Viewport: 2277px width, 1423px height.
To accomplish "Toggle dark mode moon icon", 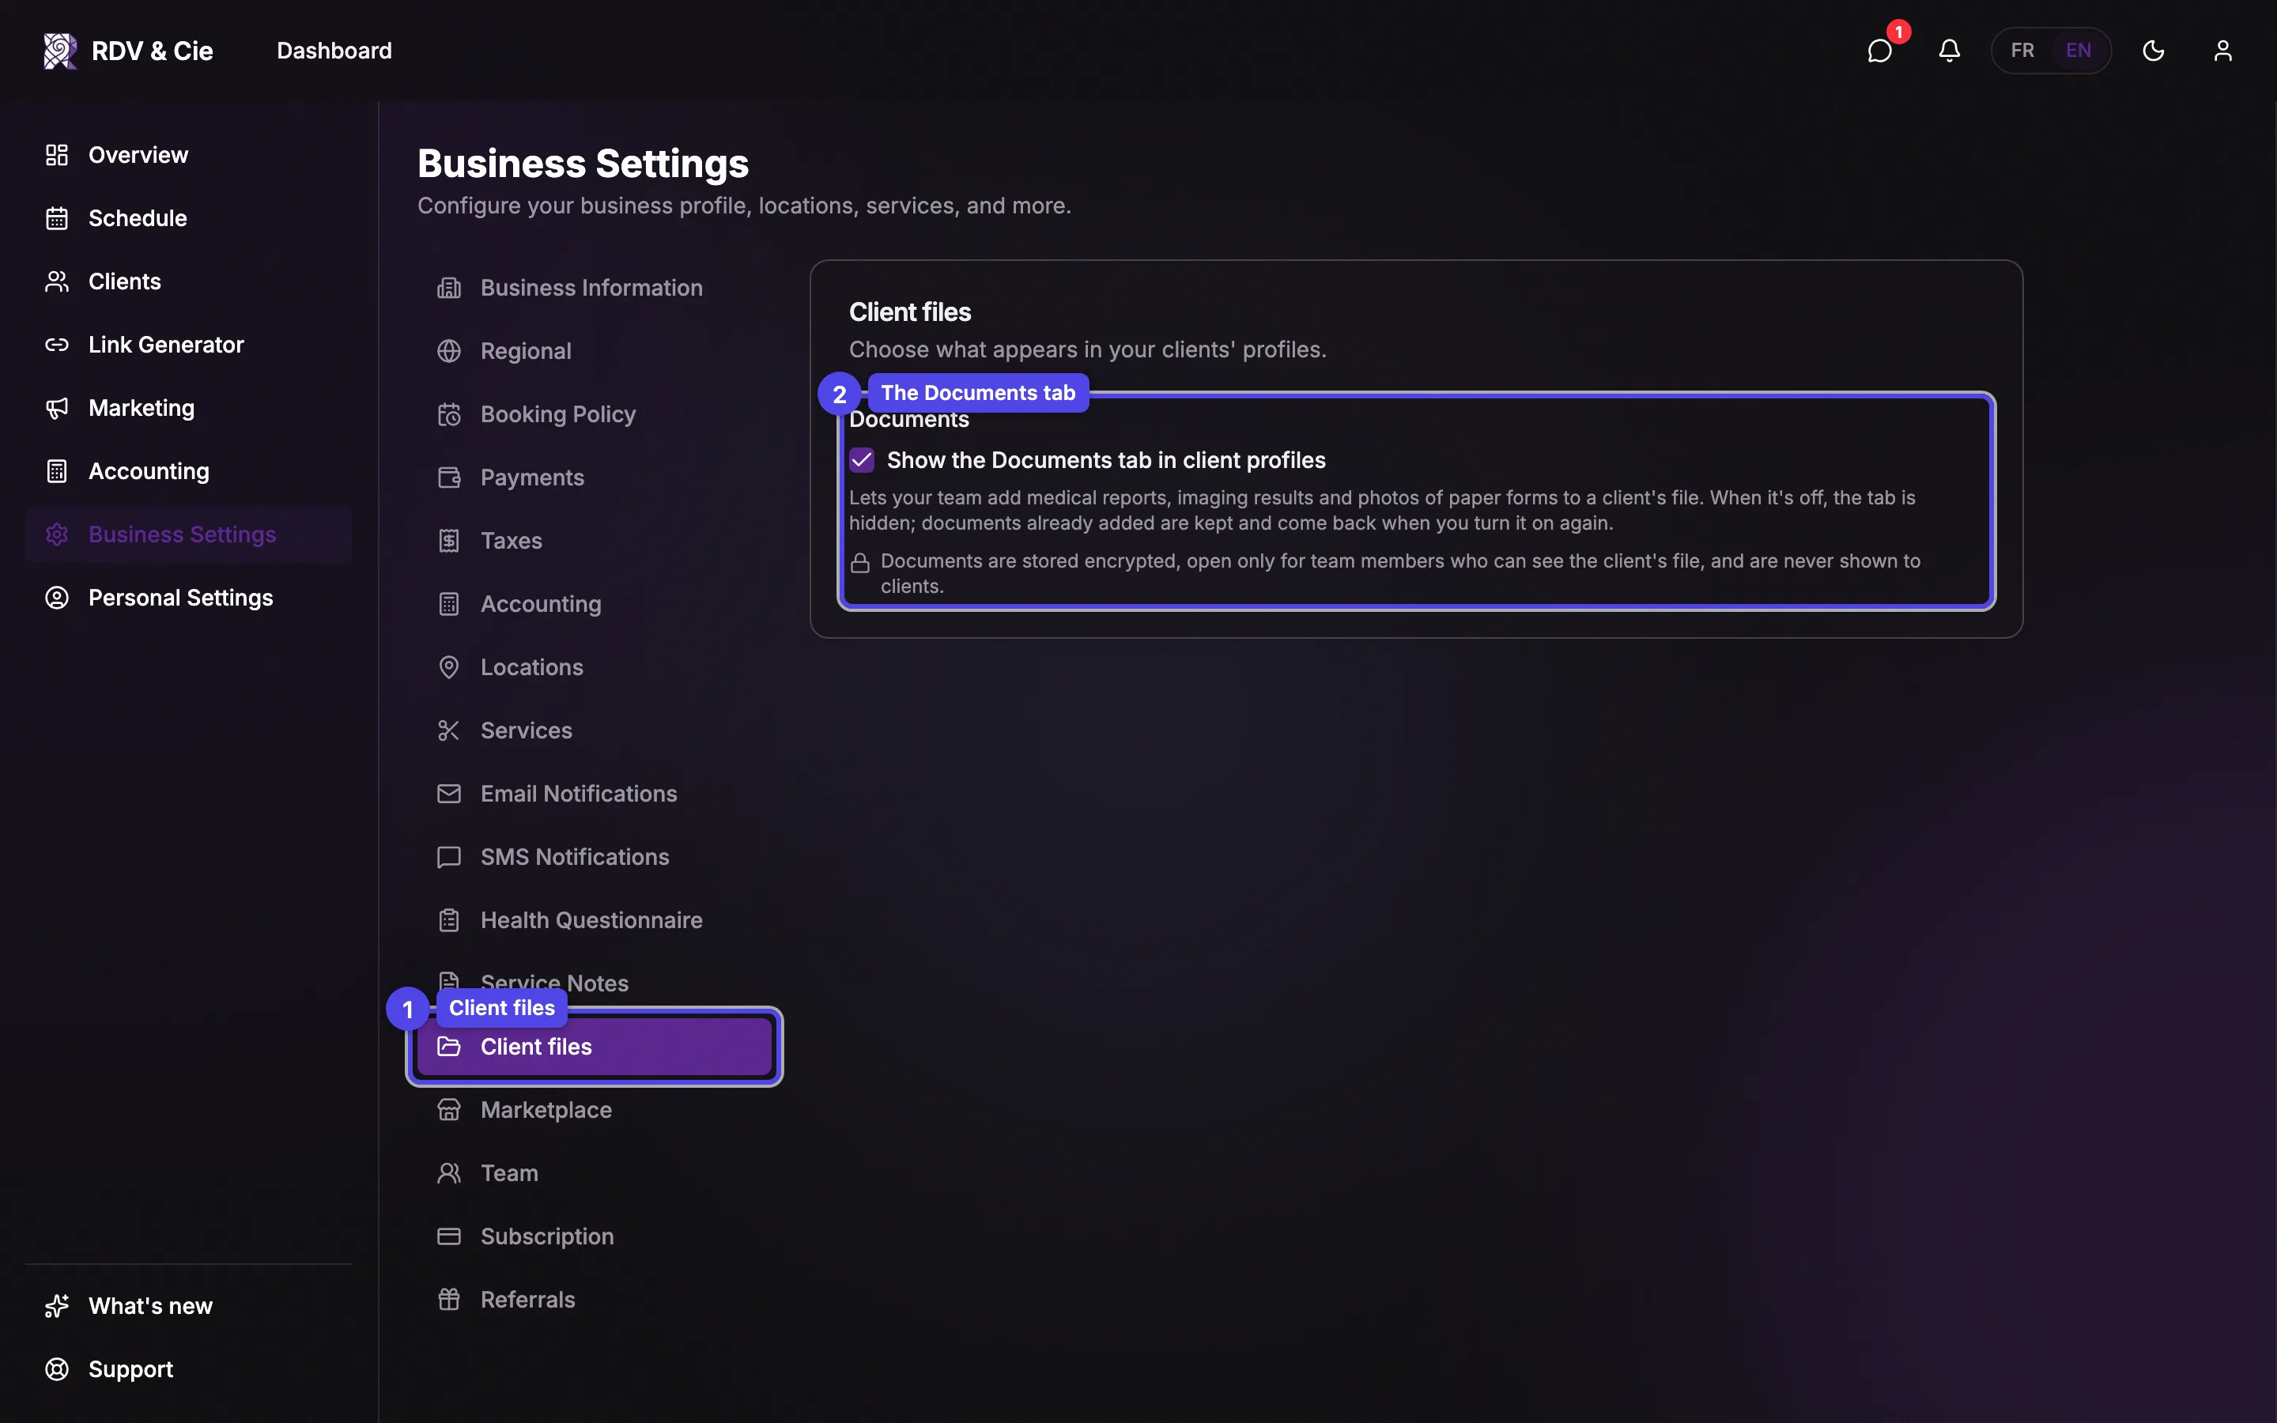I will pyautogui.click(x=2154, y=51).
